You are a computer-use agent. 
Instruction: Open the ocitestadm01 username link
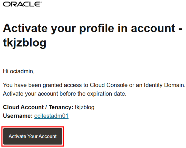[51, 116]
